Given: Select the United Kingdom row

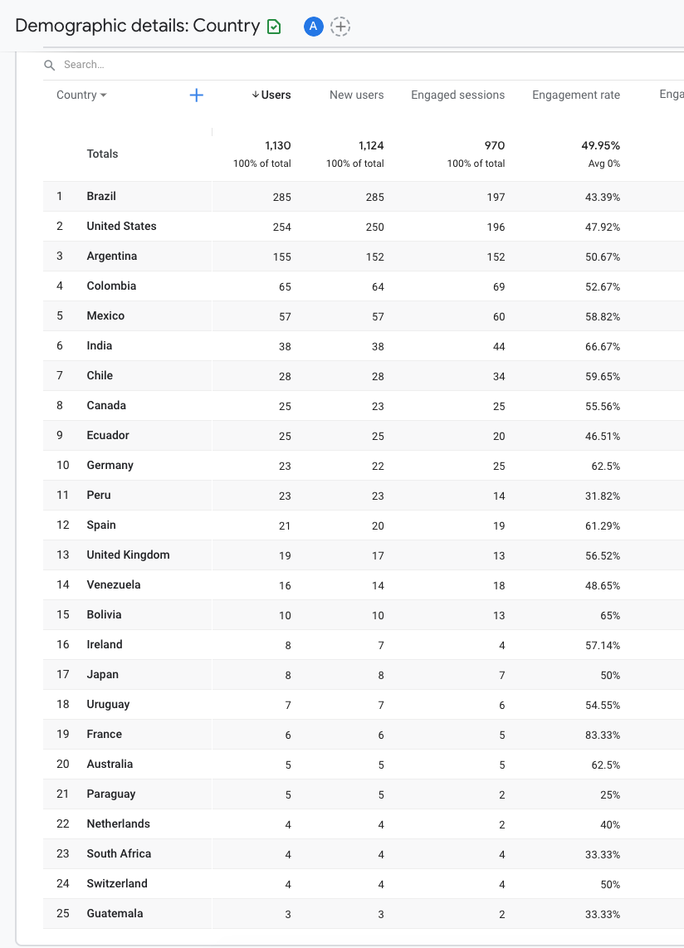Looking at the screenshot, I should click(128, 555).
